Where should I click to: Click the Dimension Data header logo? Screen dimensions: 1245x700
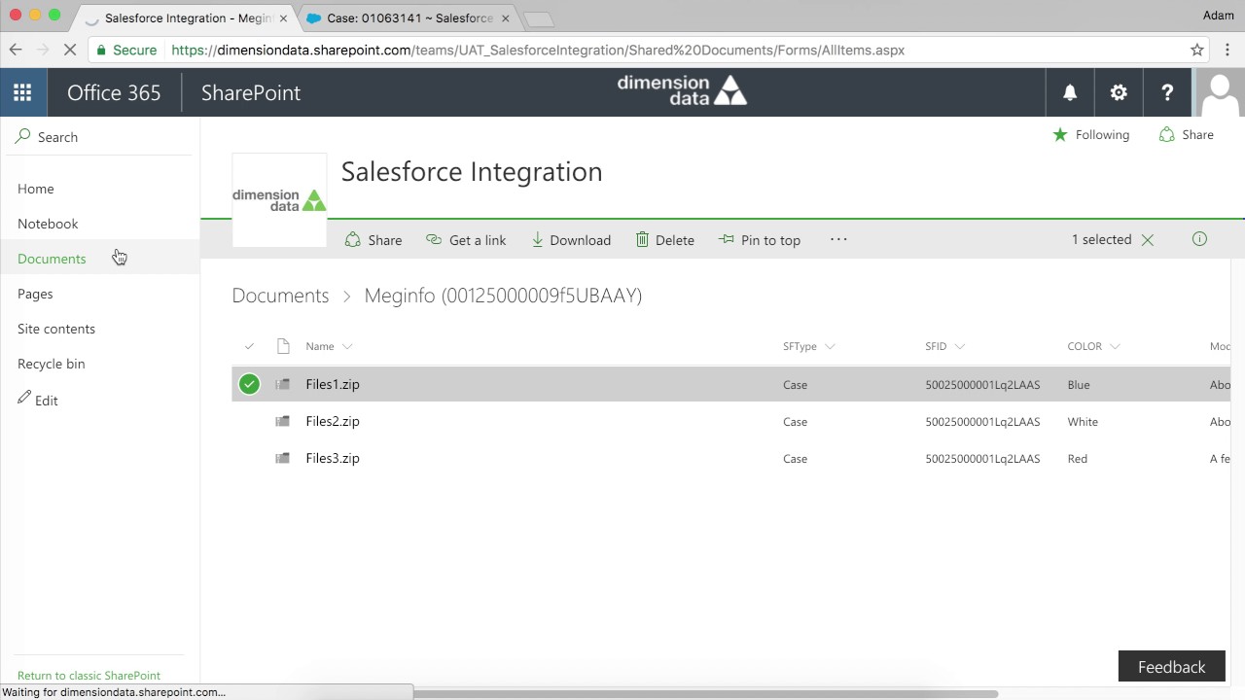coord(682,90)
